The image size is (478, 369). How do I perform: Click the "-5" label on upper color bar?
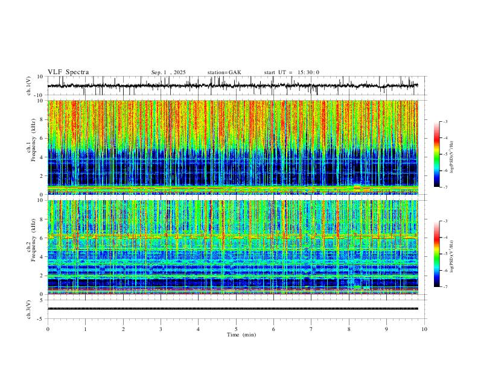pos(445,154)
